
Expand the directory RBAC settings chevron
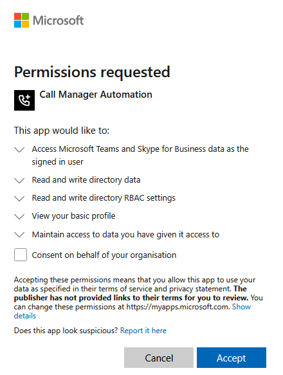[x=19, y=199]
